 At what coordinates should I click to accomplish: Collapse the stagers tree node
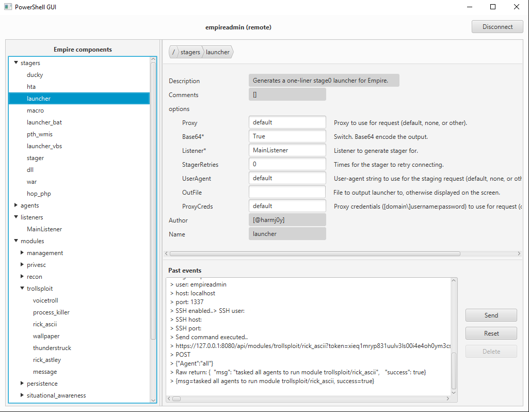tap(16, 63)
